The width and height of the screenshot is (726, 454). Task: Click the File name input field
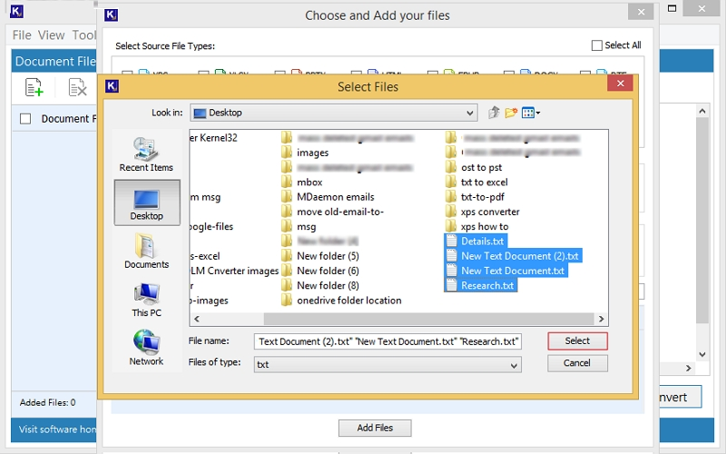pyautogui.click(x=388, y=341)
